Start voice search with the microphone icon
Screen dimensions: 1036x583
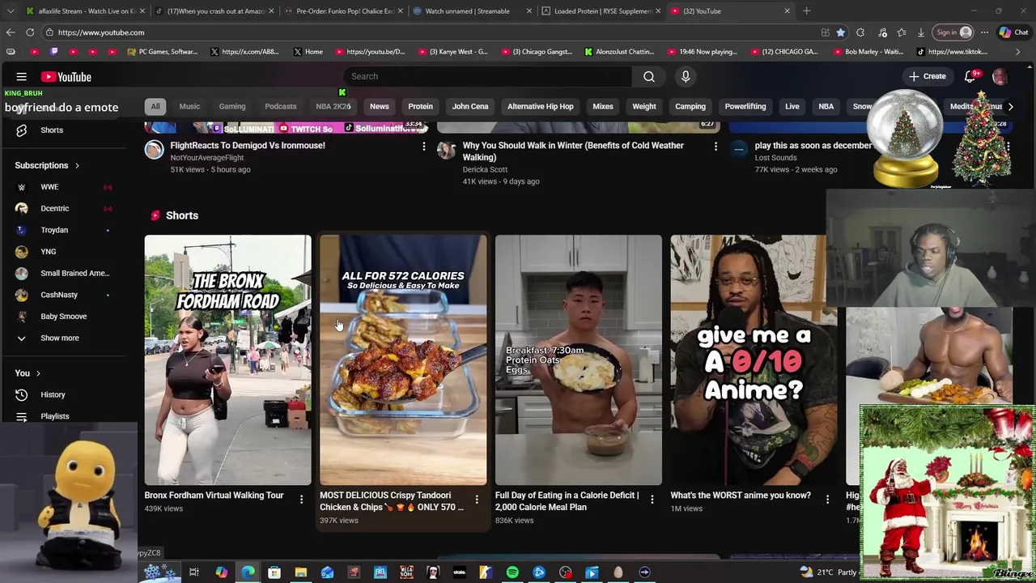tap(686, 76)
